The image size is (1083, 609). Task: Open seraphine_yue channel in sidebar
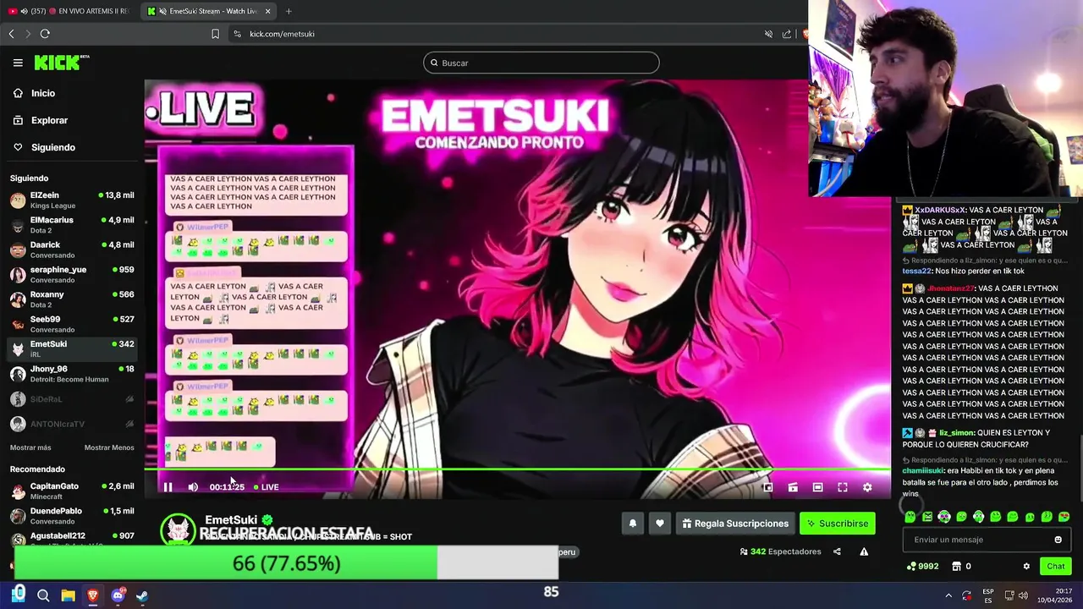71,274
